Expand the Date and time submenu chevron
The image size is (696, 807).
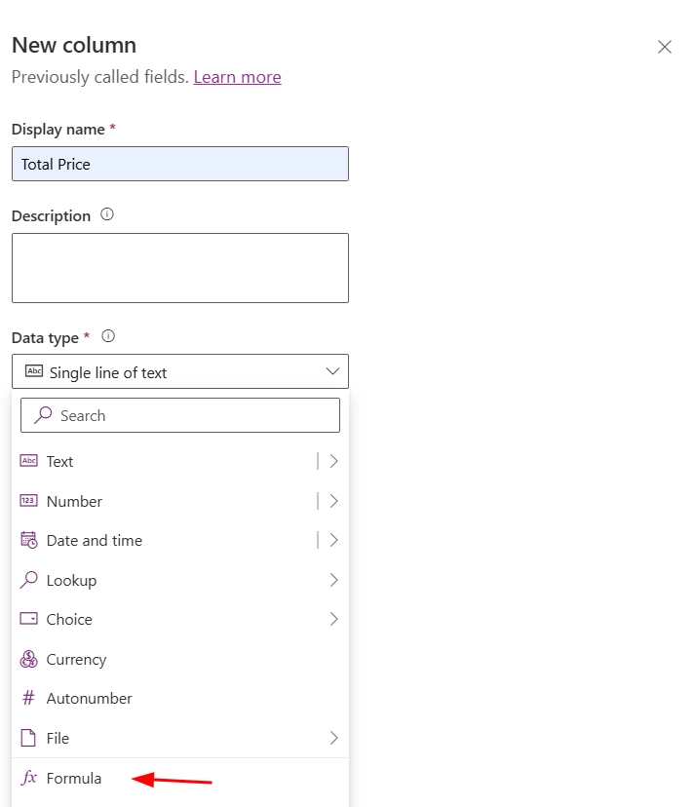(x=333, y=540)
